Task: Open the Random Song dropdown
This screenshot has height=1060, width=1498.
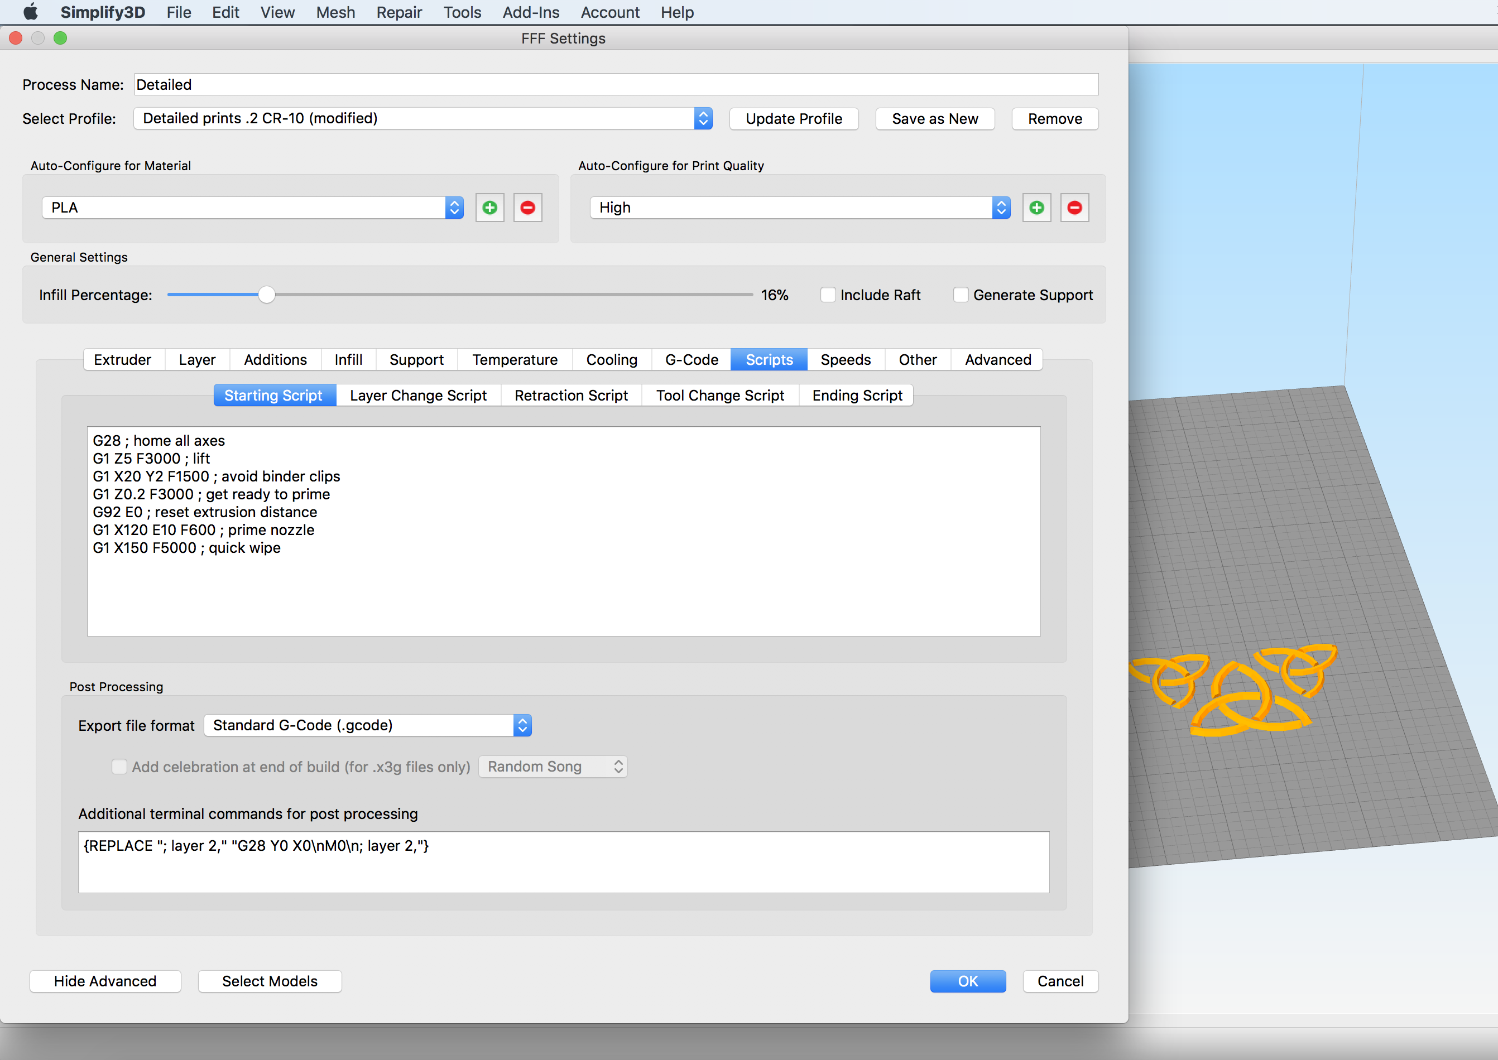Action: 553,767
